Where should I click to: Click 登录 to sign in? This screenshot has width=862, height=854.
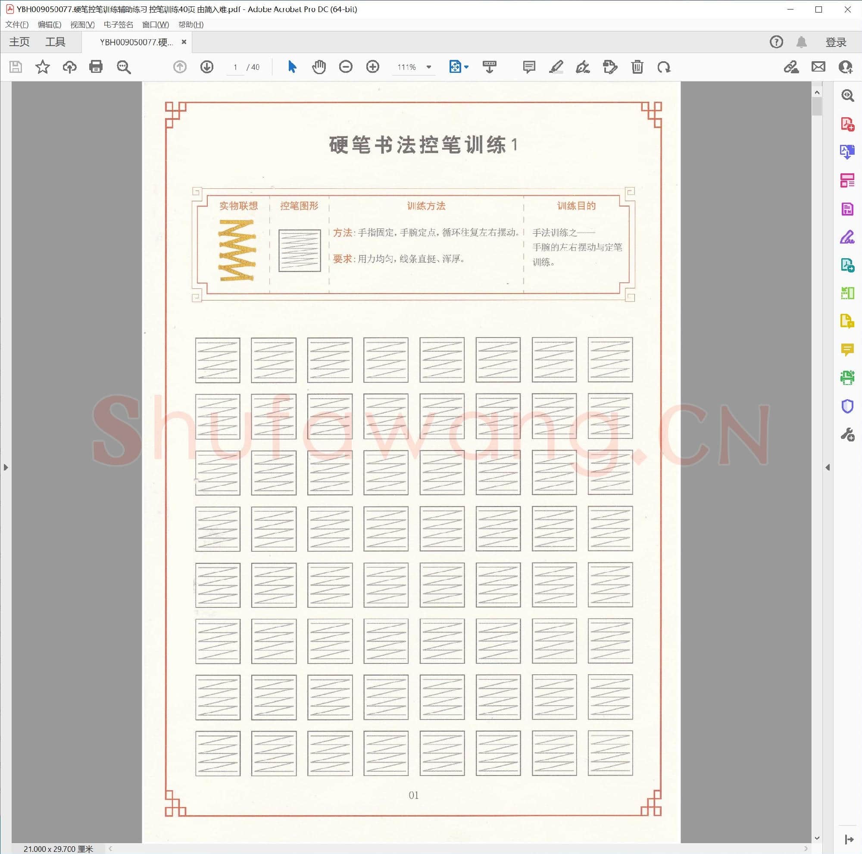click(x=835, y=41)
